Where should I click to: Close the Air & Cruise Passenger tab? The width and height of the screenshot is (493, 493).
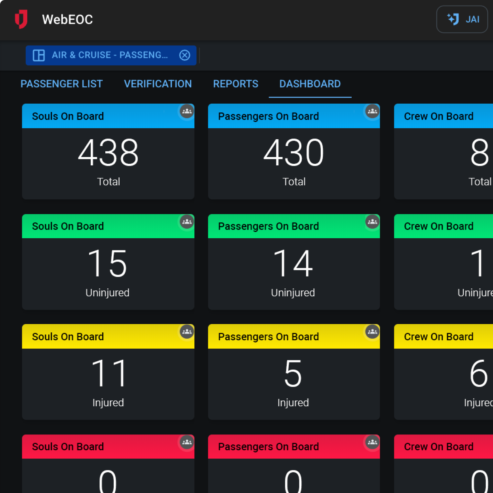[x=185, y=55]
